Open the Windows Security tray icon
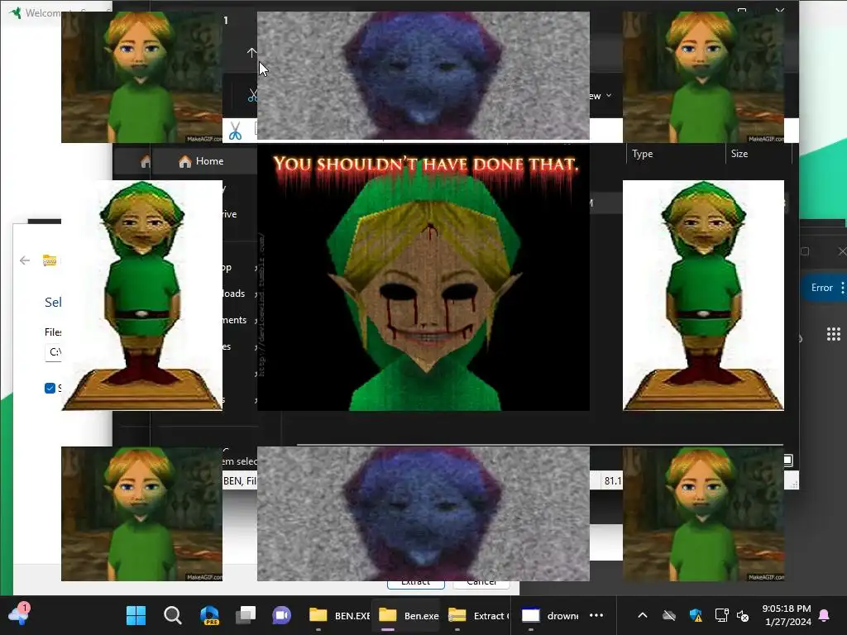This screenshot has height=635, width=847. tap(696, 615)
